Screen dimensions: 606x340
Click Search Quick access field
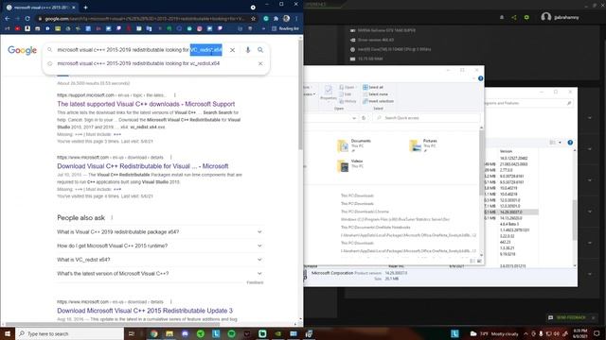coord(427,118)
